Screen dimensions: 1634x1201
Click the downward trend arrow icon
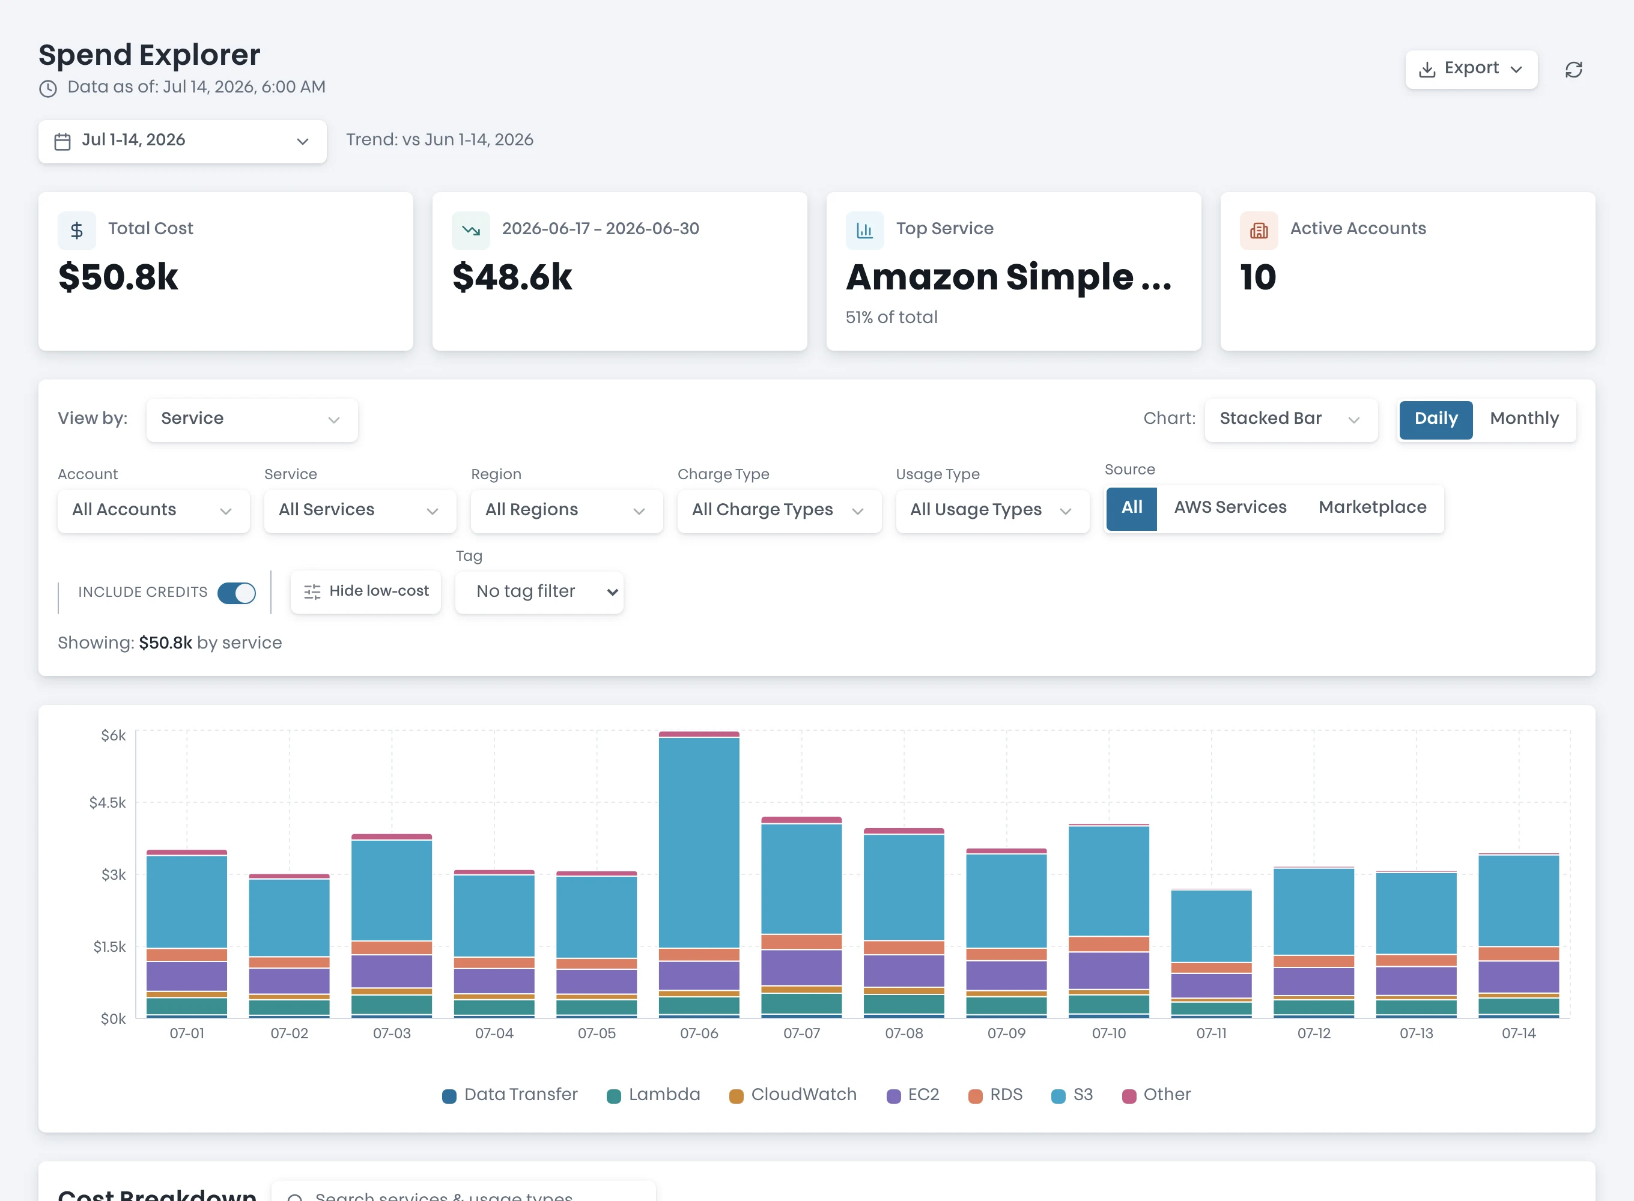(x=470, y=231)
